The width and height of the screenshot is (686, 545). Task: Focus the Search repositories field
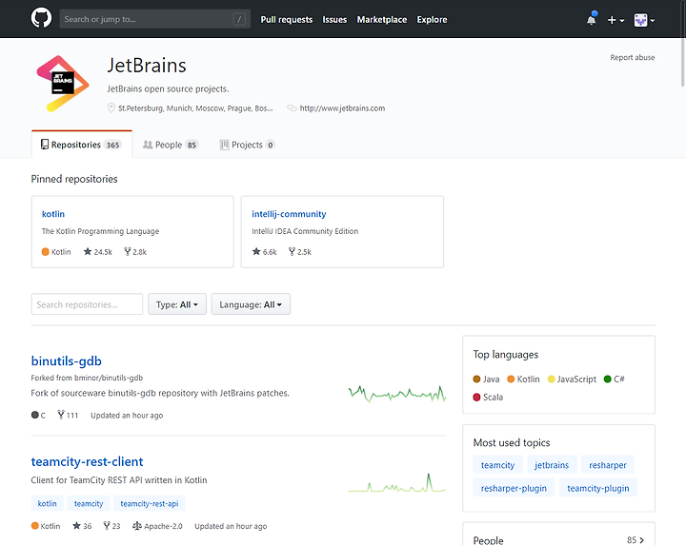coord(87,304)
